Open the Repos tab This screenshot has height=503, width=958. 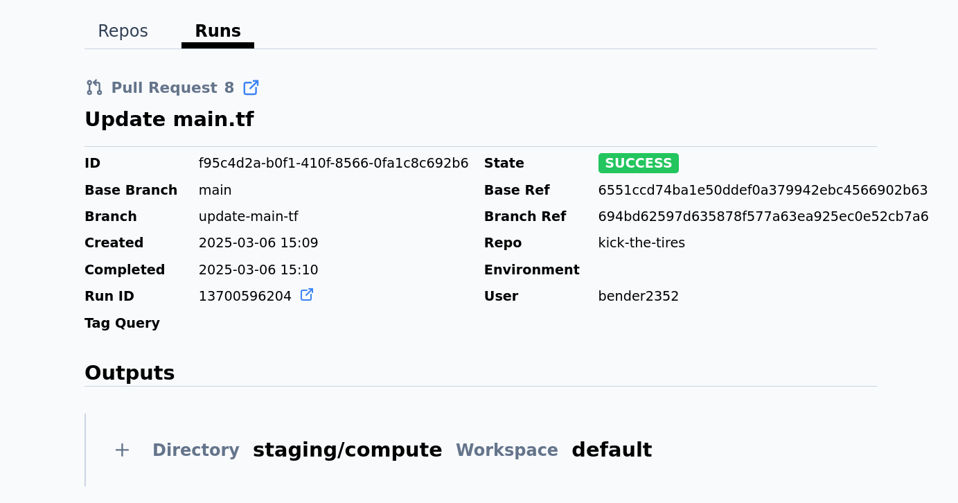tap(123, 31)
